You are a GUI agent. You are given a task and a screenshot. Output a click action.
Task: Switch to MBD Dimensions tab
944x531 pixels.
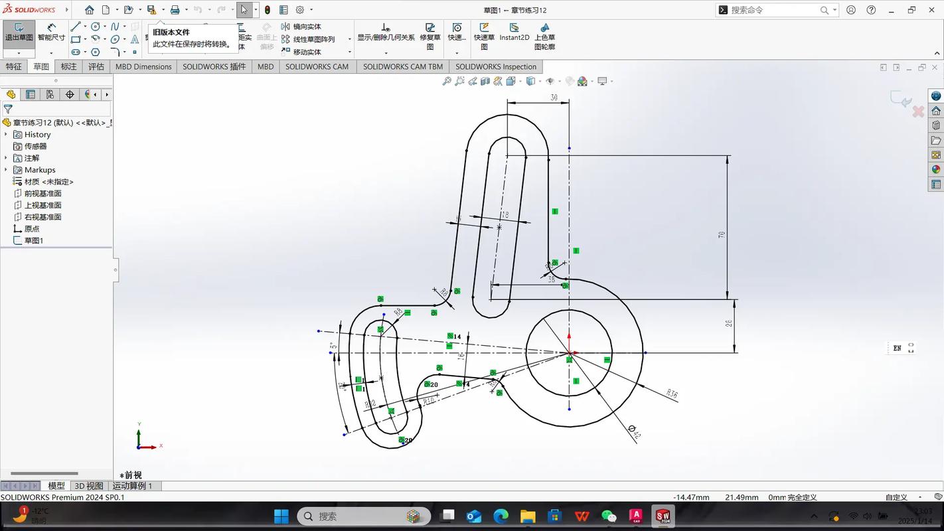click(143, 66)
